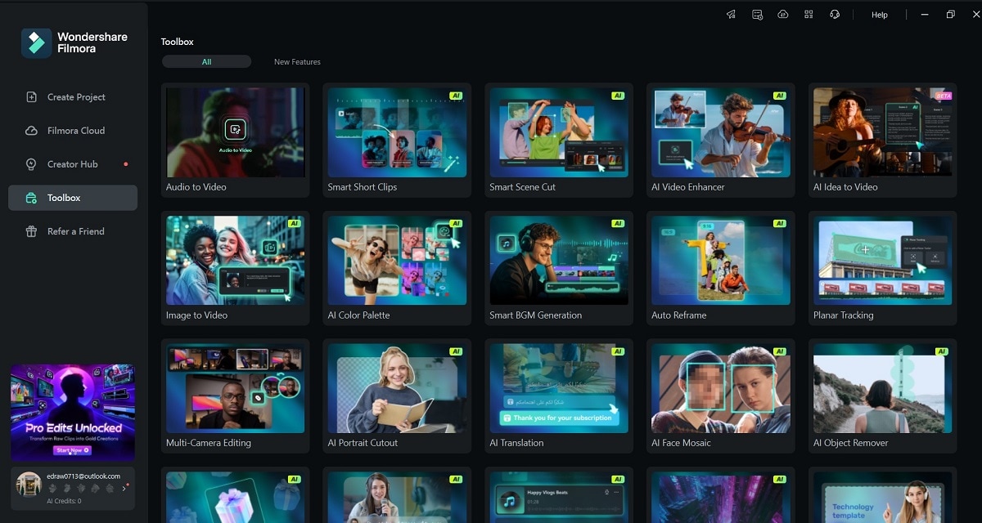The image size is (982, 523).
Task: Click the Creator Hub lightbulb icon
Action: pos(31,164)
